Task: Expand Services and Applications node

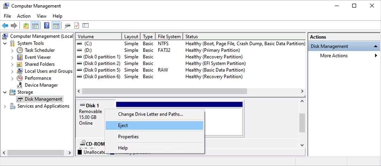Action: point(5,106)
